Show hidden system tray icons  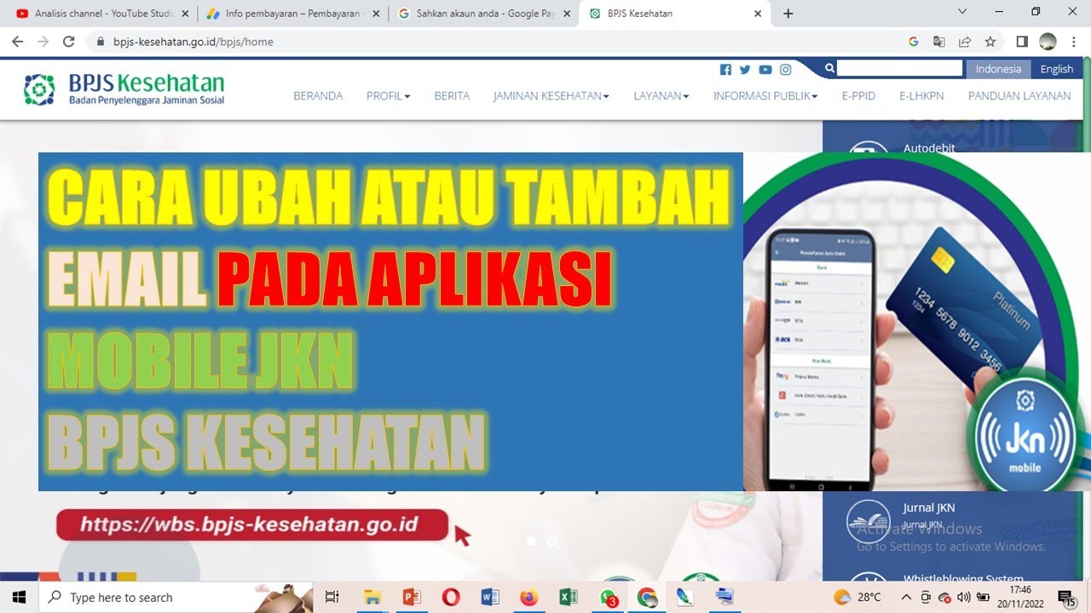(906, 598)
